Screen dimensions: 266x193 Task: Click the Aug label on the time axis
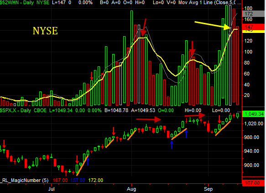pyautogui.click(x=131, y=189)
